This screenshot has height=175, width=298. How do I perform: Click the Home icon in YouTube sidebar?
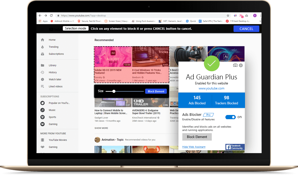pos(42,40)
